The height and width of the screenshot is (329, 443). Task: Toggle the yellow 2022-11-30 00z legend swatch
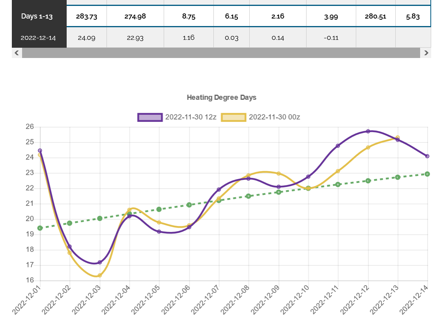[234, 117]
